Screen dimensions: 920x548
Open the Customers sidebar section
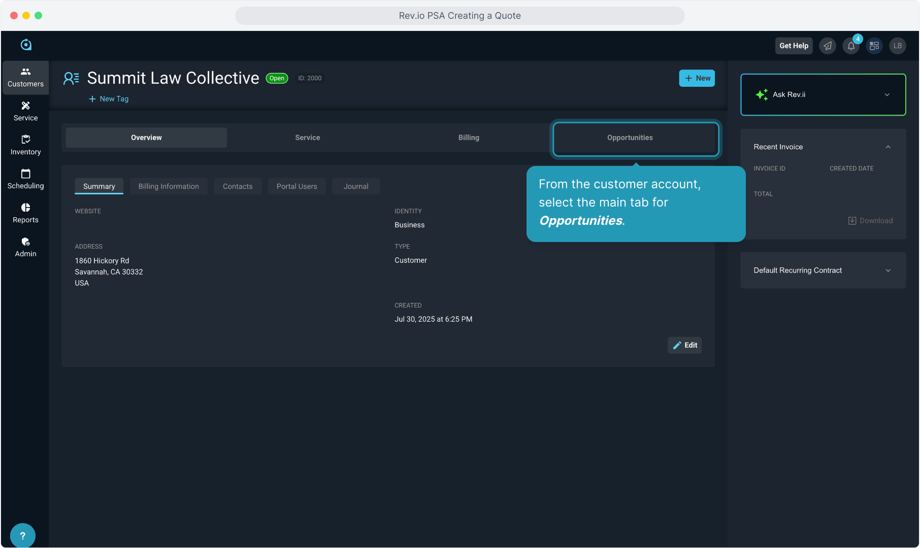(x=25, y=78)
